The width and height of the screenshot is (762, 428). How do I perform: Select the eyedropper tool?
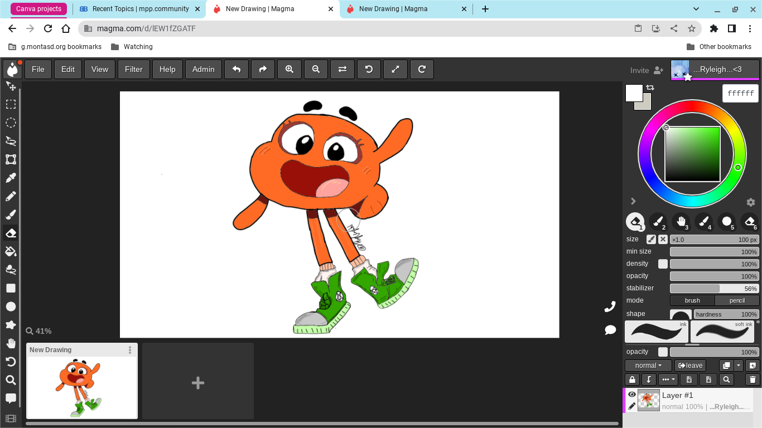(x=11, y=178)
